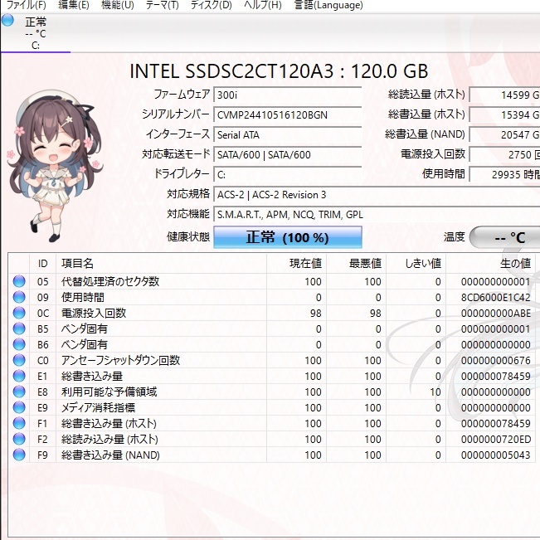Click the transfer mode field SATA/600 | SATA/600
Viewport: 540px width, 540px height.
pos(288,154)
